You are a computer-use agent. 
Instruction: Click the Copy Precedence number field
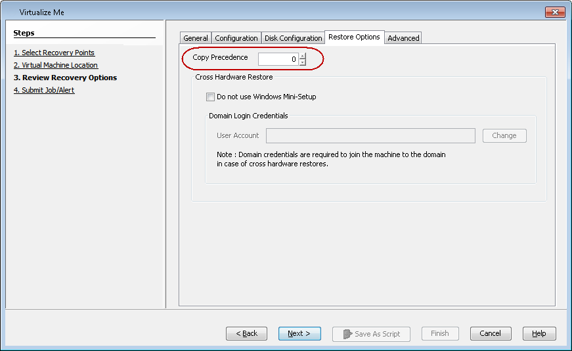pos(278,59)
